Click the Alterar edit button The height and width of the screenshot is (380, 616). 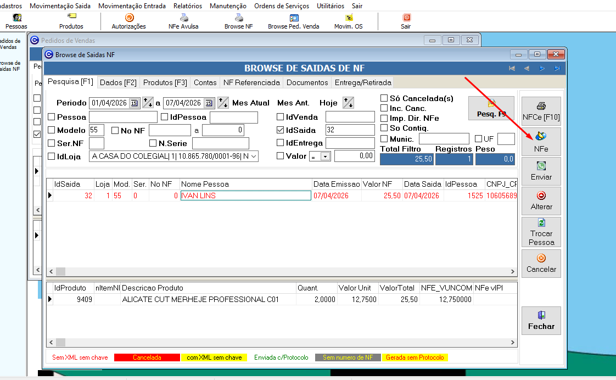point(541,201)
